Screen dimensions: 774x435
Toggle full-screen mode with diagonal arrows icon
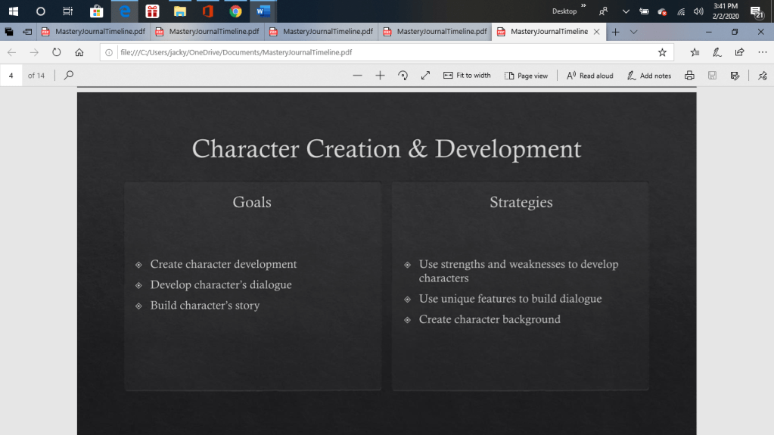coord(425,75)
